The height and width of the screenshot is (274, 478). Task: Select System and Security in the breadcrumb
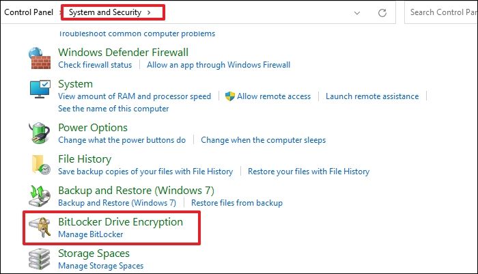(x=105, y=12)
